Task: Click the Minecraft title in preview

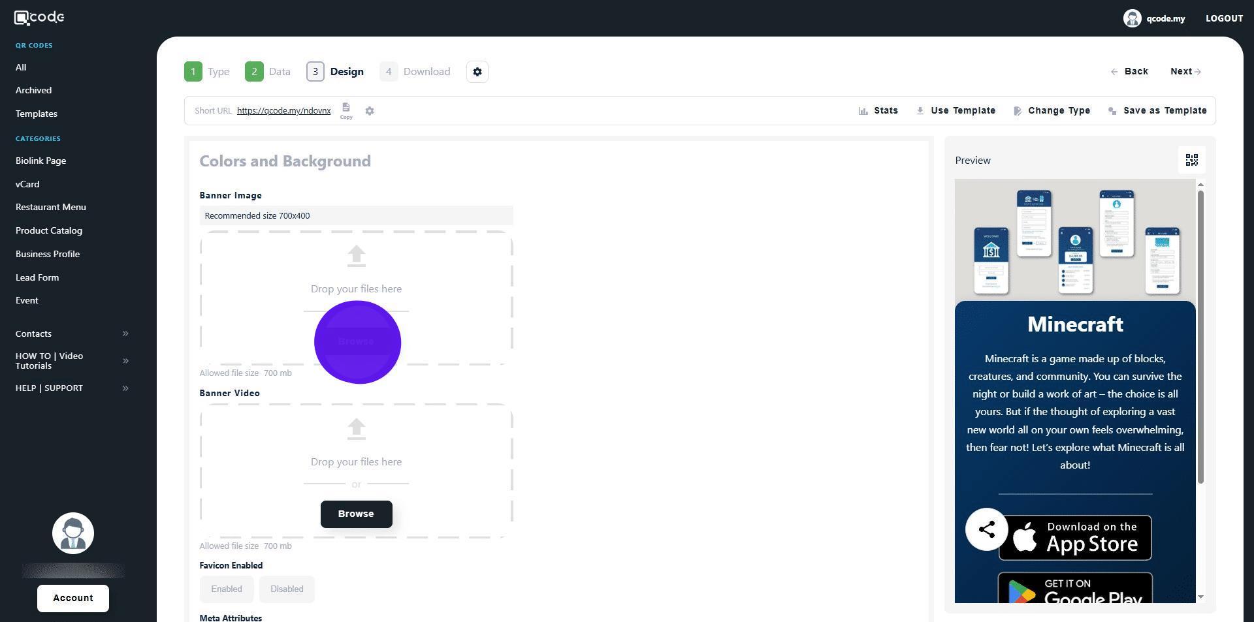Action: pyautogui.click(x=1075, y=324)
